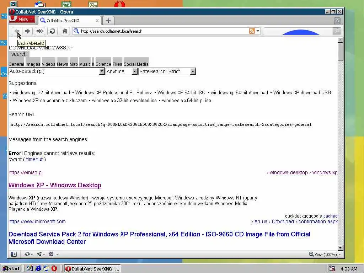Toggle the panels button in status bar
364x273 pixels.
pyautogui.click(x=14, y=254)
